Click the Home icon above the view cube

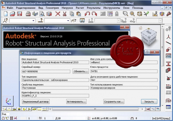tap(141, 28)
